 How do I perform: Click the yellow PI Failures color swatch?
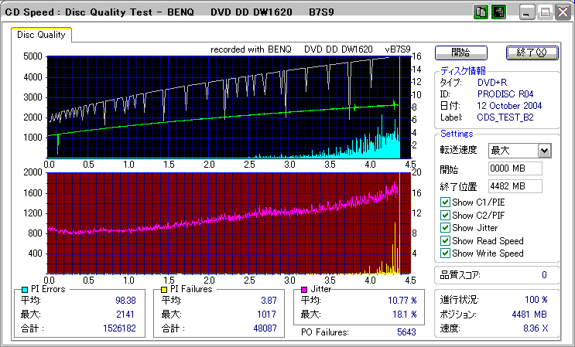pyautogui.click(x=163, y=289)
